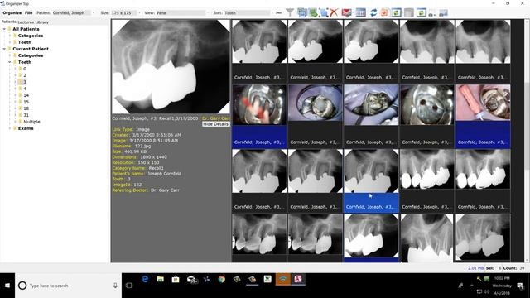Collapse the Teeth node under Current Patient
The height and width of the screenshot is (298, 530).
[10, 62]
